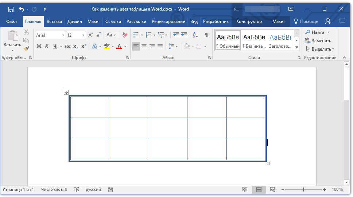Click the spelling check icon in status bar

(x=77, y=190)
